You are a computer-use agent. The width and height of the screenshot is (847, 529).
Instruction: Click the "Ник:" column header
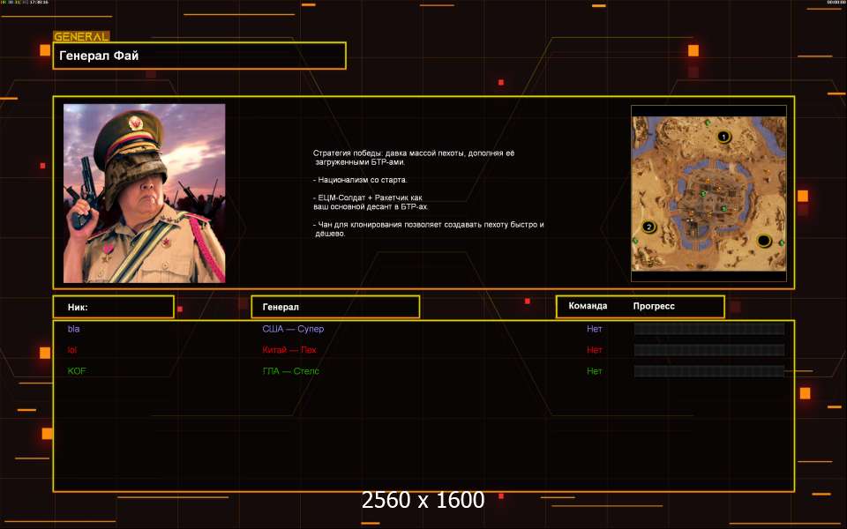114,307
